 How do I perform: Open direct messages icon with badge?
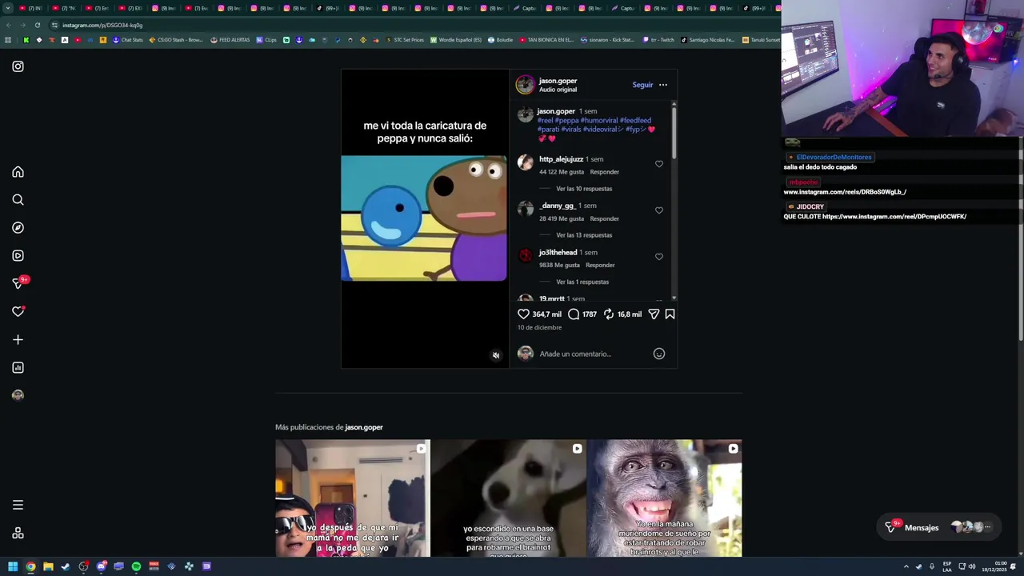pyautogui.click(x=18, y=283)
